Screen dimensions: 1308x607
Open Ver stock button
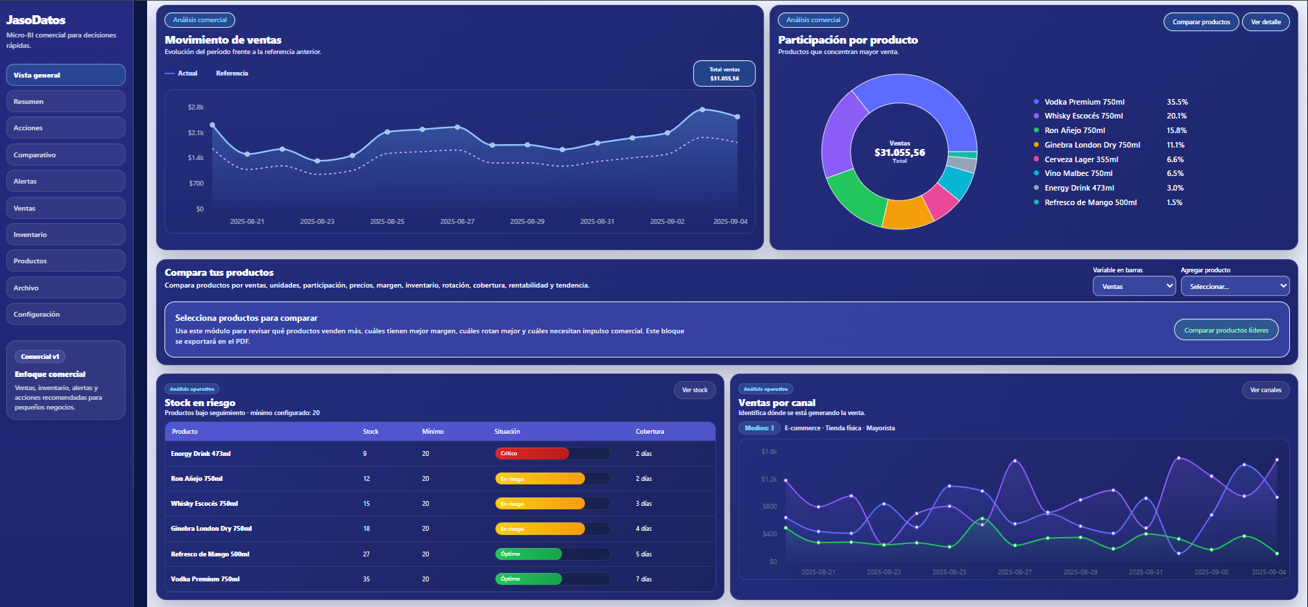pyautogui.click(x=695, y=390)
